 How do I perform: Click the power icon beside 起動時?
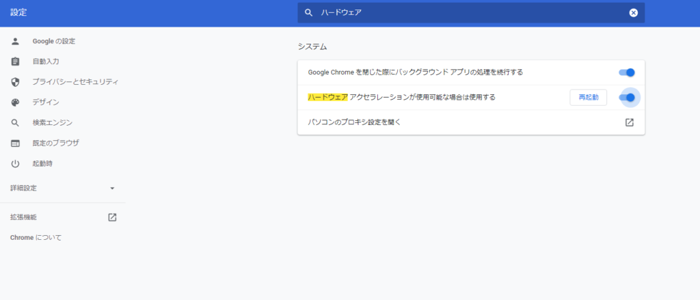[15, 164]
